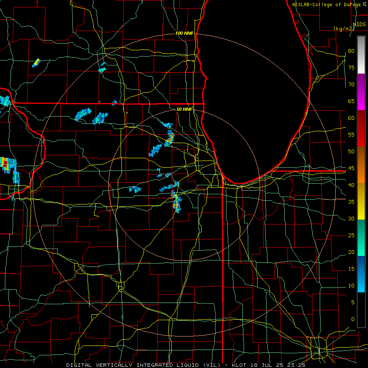Image resolution: width=368 pixels, height=368 pixels.
Task: Click the 65 value on the color scale
Action: pyautogui.click(x=351, y=101)
